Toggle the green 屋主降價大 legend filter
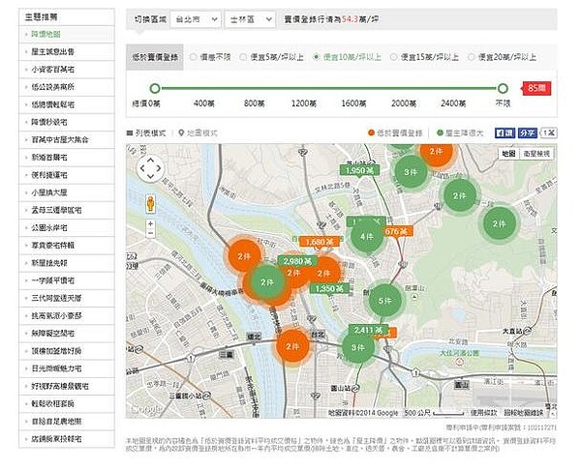The width and height of the screenshot is (581, 470). [460, 132]
